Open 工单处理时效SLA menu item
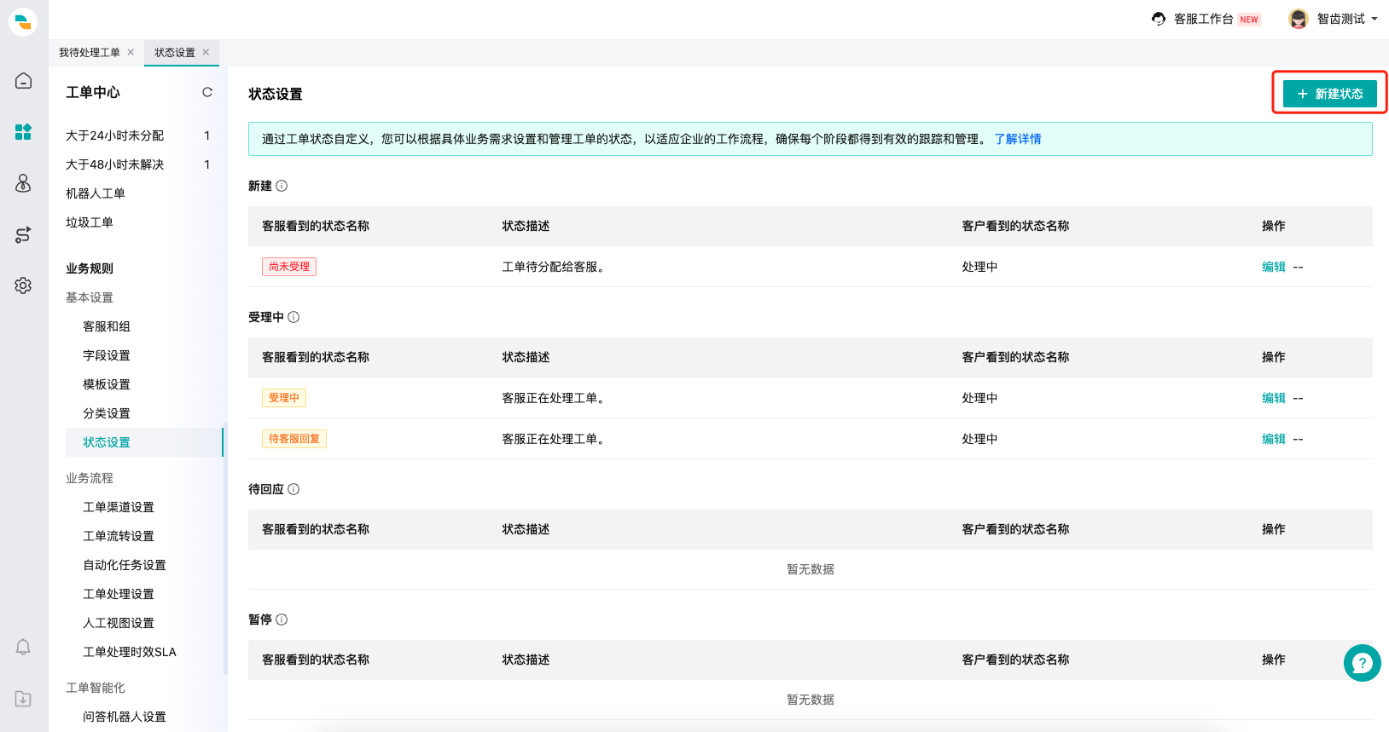 (x=130, y=652)
